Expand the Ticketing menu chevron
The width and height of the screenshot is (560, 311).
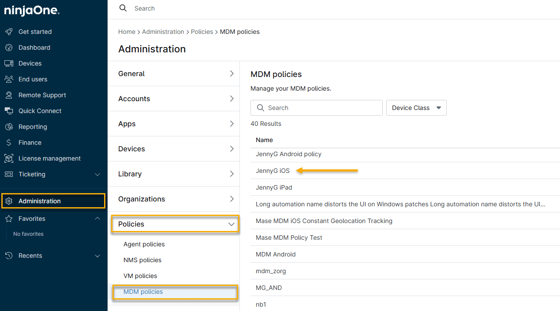click(97, 175)
